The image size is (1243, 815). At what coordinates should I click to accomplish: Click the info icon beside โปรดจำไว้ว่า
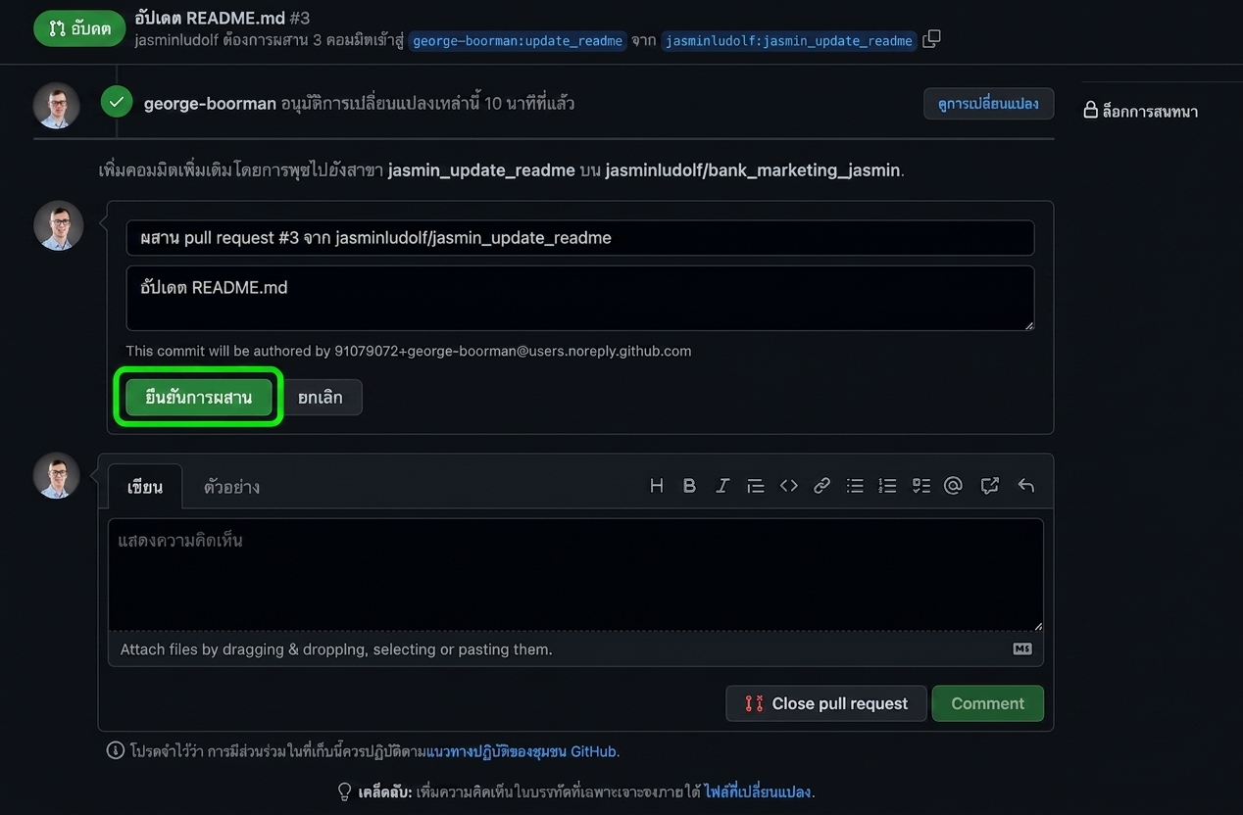pos(115,751)
